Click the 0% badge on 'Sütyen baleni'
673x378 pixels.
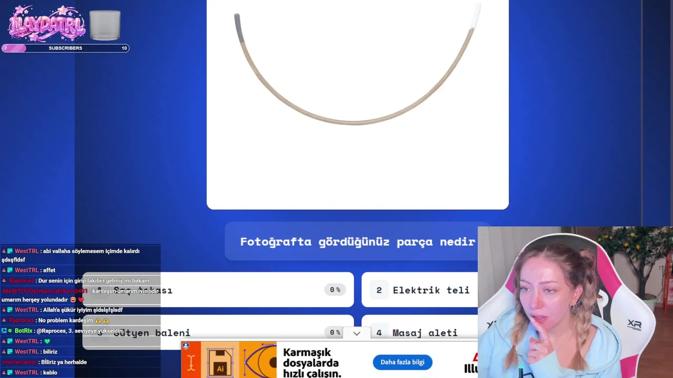click(x=335, y=332)
